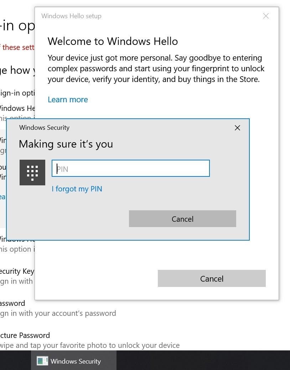Click the swipe and tap photo description

(89, 345)
